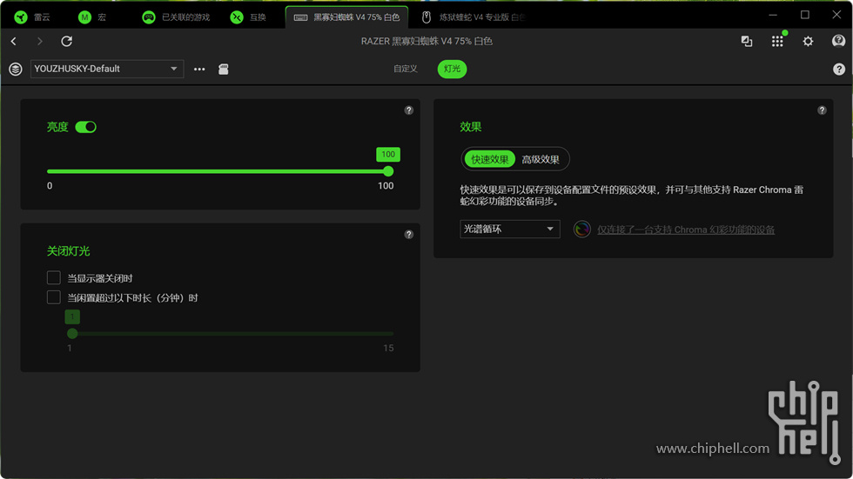Image resolution: width=853 pixels, height=479 pixels.
Task: Minimize the Razer Synapse window
Action: click(x=773, y=15)
